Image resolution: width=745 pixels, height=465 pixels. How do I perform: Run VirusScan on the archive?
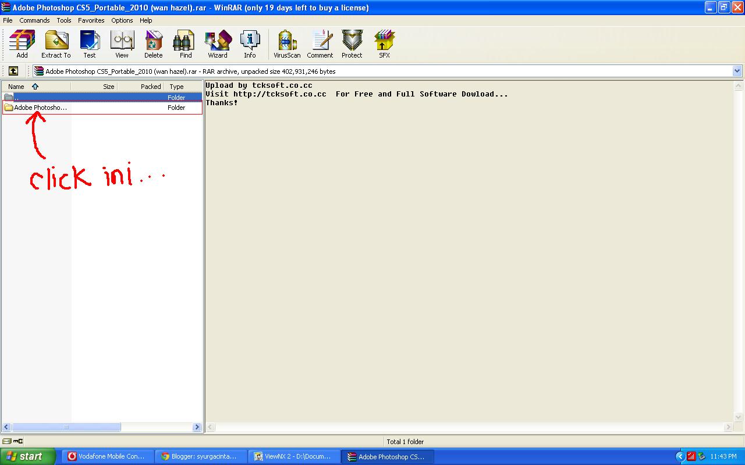coord(287,44)
